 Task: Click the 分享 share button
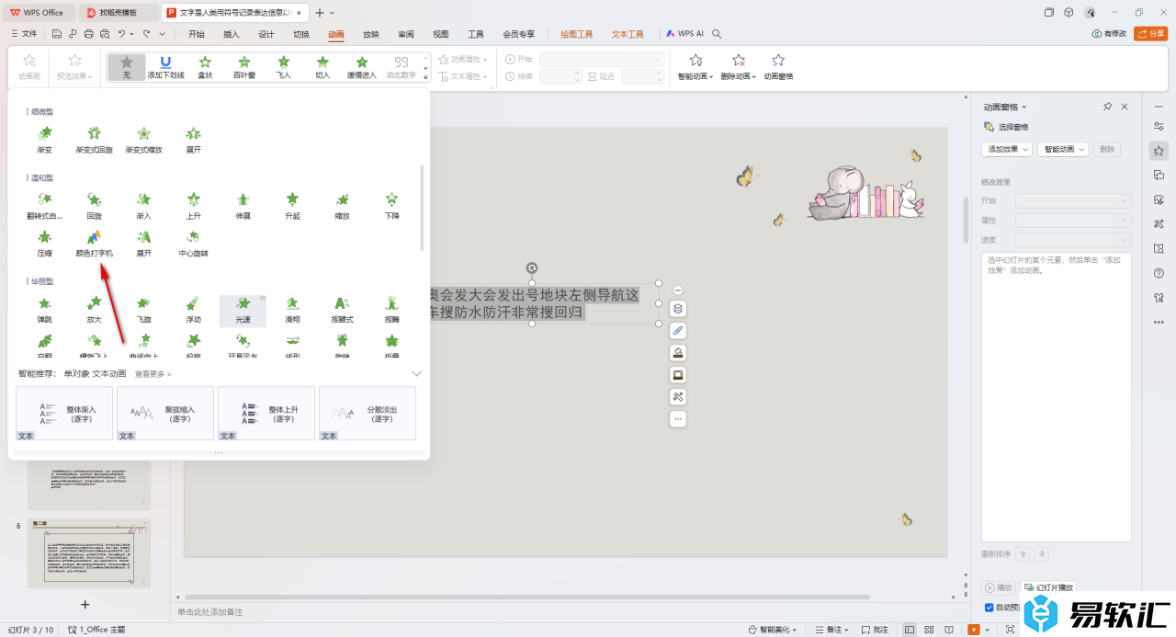pos(1150,34)
